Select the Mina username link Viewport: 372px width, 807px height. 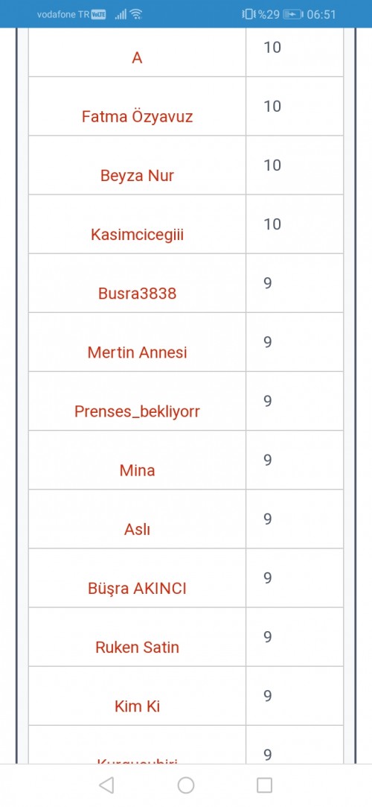[137, 471]
